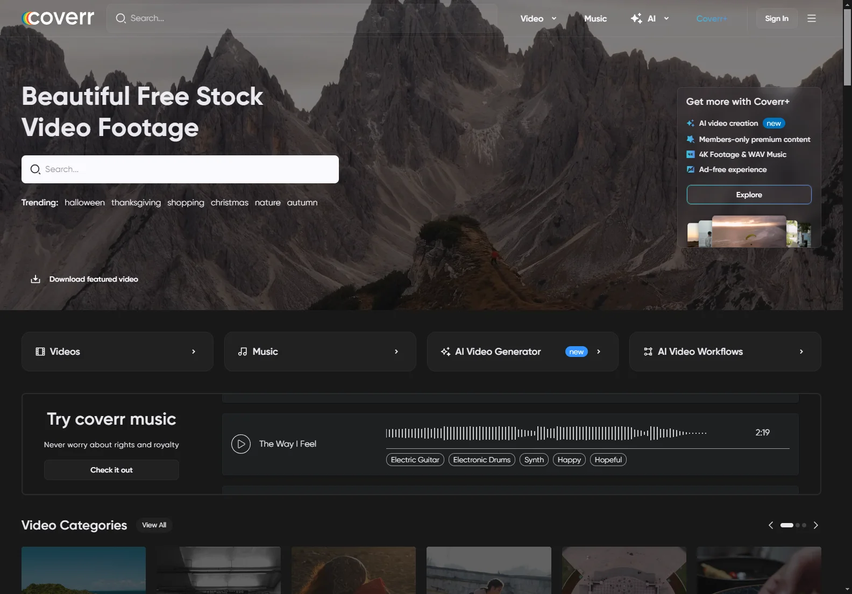The width and height of the screenshot is (852, 594).
Task: Click the Download featured video link
Action: (94, 279)
